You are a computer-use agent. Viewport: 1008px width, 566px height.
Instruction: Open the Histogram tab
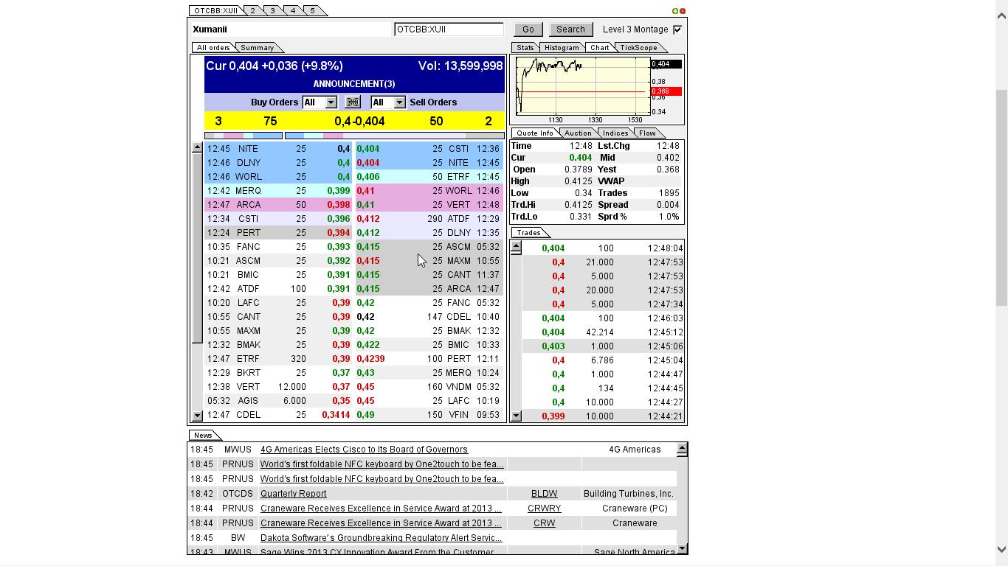562,48
